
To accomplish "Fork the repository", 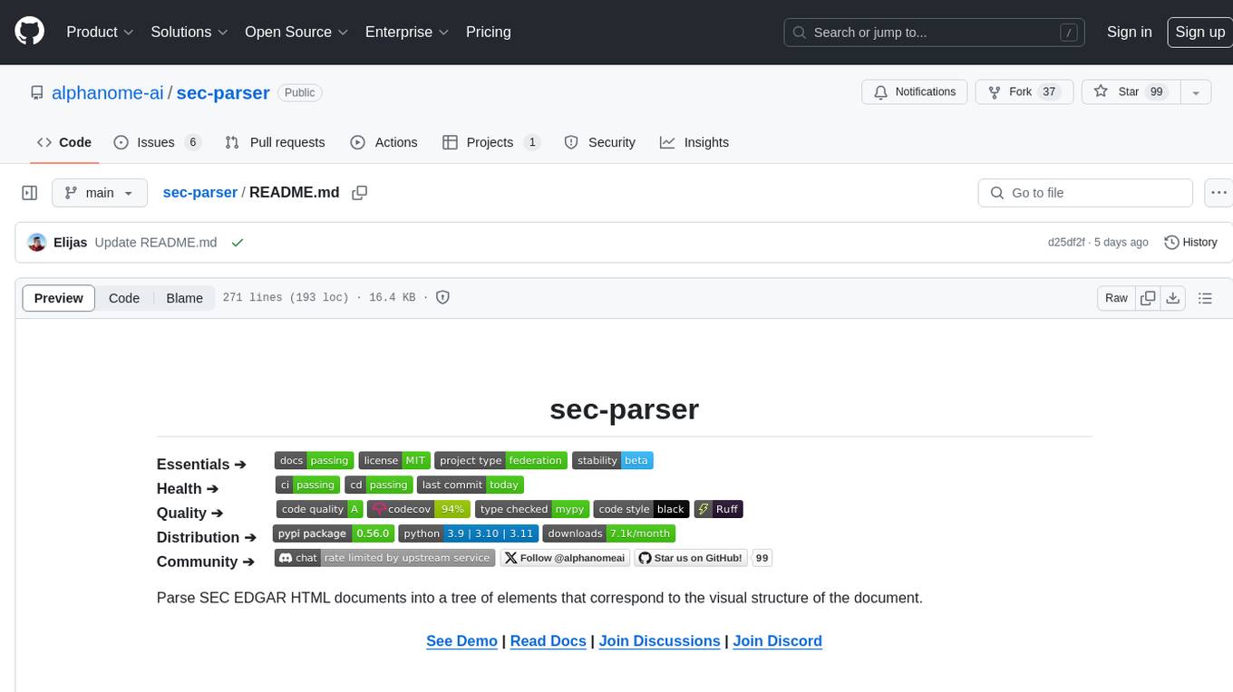I will (x=1024, y=92).
